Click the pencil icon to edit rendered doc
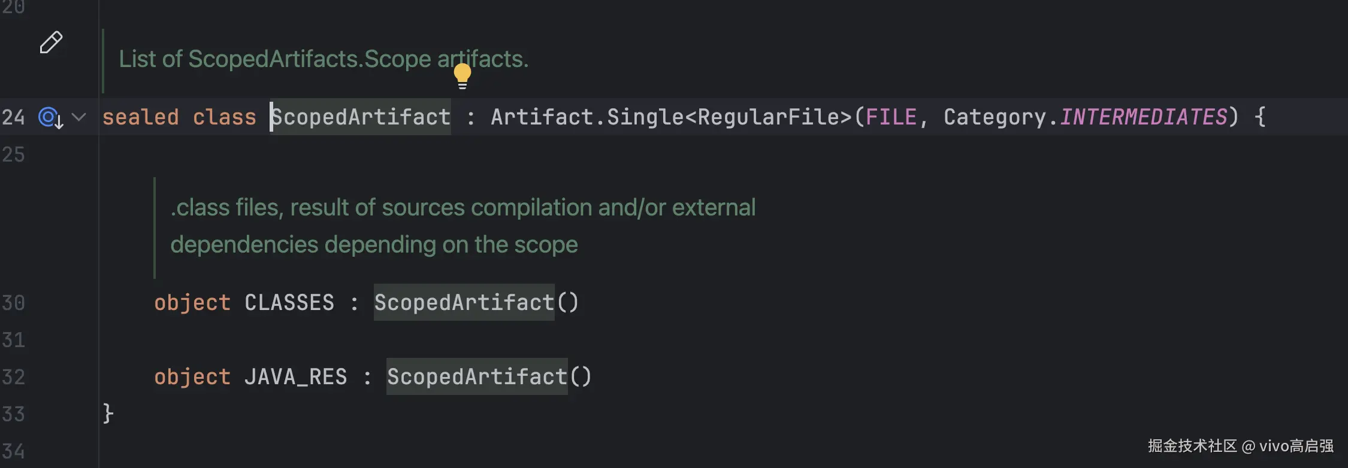 tap(51, 42)
